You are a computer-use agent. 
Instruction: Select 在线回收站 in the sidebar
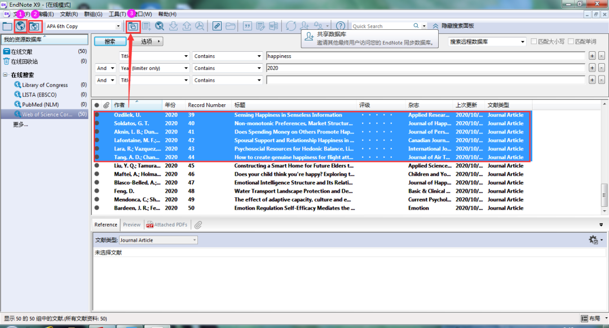click(x=24, y=62)
